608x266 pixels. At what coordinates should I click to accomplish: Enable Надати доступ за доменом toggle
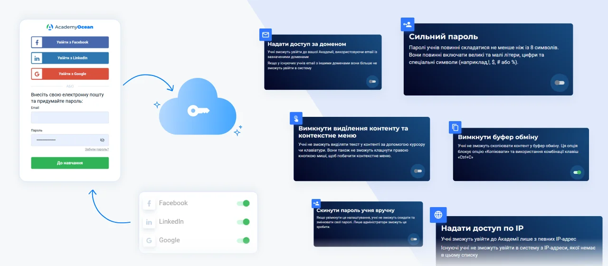click(372, 82)
